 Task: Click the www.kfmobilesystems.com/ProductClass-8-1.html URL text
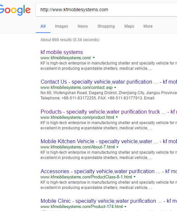click(x=86, y=177)
